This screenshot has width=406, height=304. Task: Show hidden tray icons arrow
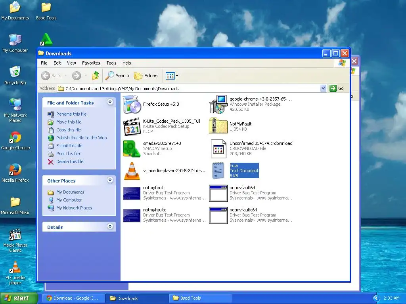pos(376,298)
